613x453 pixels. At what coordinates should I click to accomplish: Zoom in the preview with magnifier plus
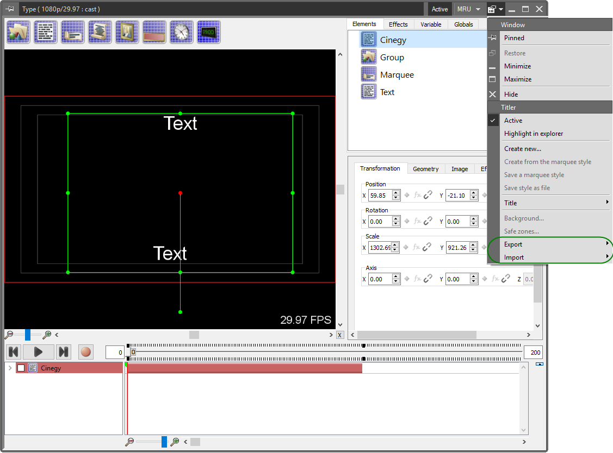tap(47, 335)
